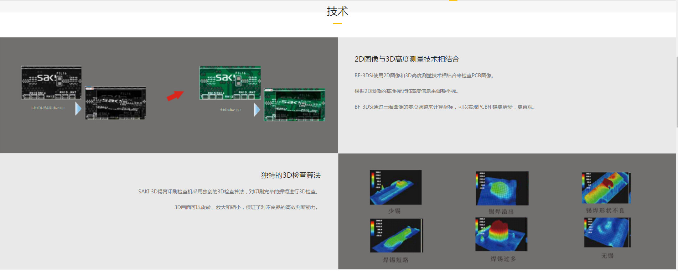Viewport: 678px width, 271px height.
Task: Open the 焊锡短路 3D defect image
Action: tap(396, 236)
